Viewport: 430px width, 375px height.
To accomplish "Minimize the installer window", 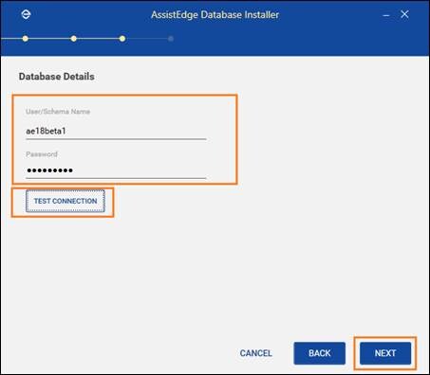I will (x=386, y=15).
